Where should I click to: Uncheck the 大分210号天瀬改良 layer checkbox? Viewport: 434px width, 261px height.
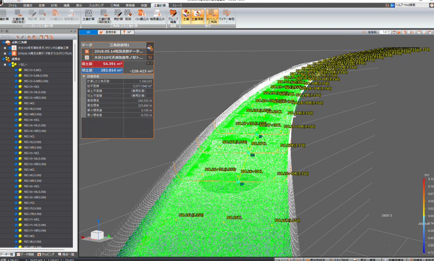pyautogui.click(x=10, y=48)
